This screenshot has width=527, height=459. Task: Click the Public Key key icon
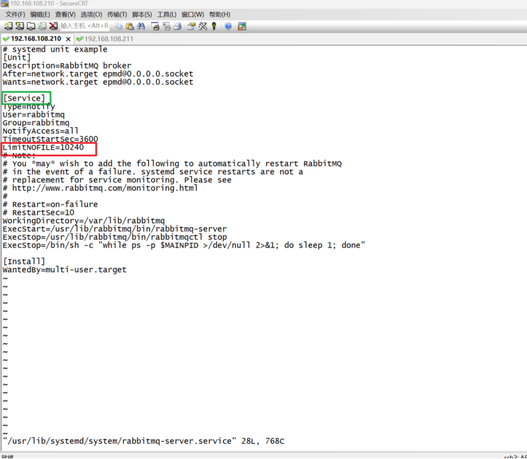pyautogui.click(x=214, y=26)
